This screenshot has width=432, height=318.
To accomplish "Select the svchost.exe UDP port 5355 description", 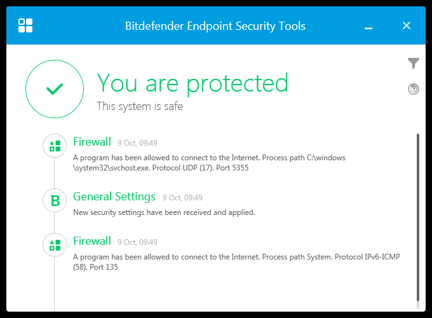I will tap(209, 162).
